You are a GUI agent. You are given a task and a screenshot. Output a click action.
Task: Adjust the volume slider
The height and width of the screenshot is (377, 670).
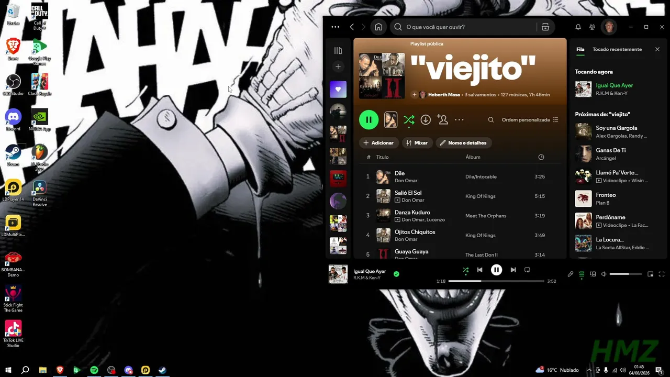(x=626, y=274)
